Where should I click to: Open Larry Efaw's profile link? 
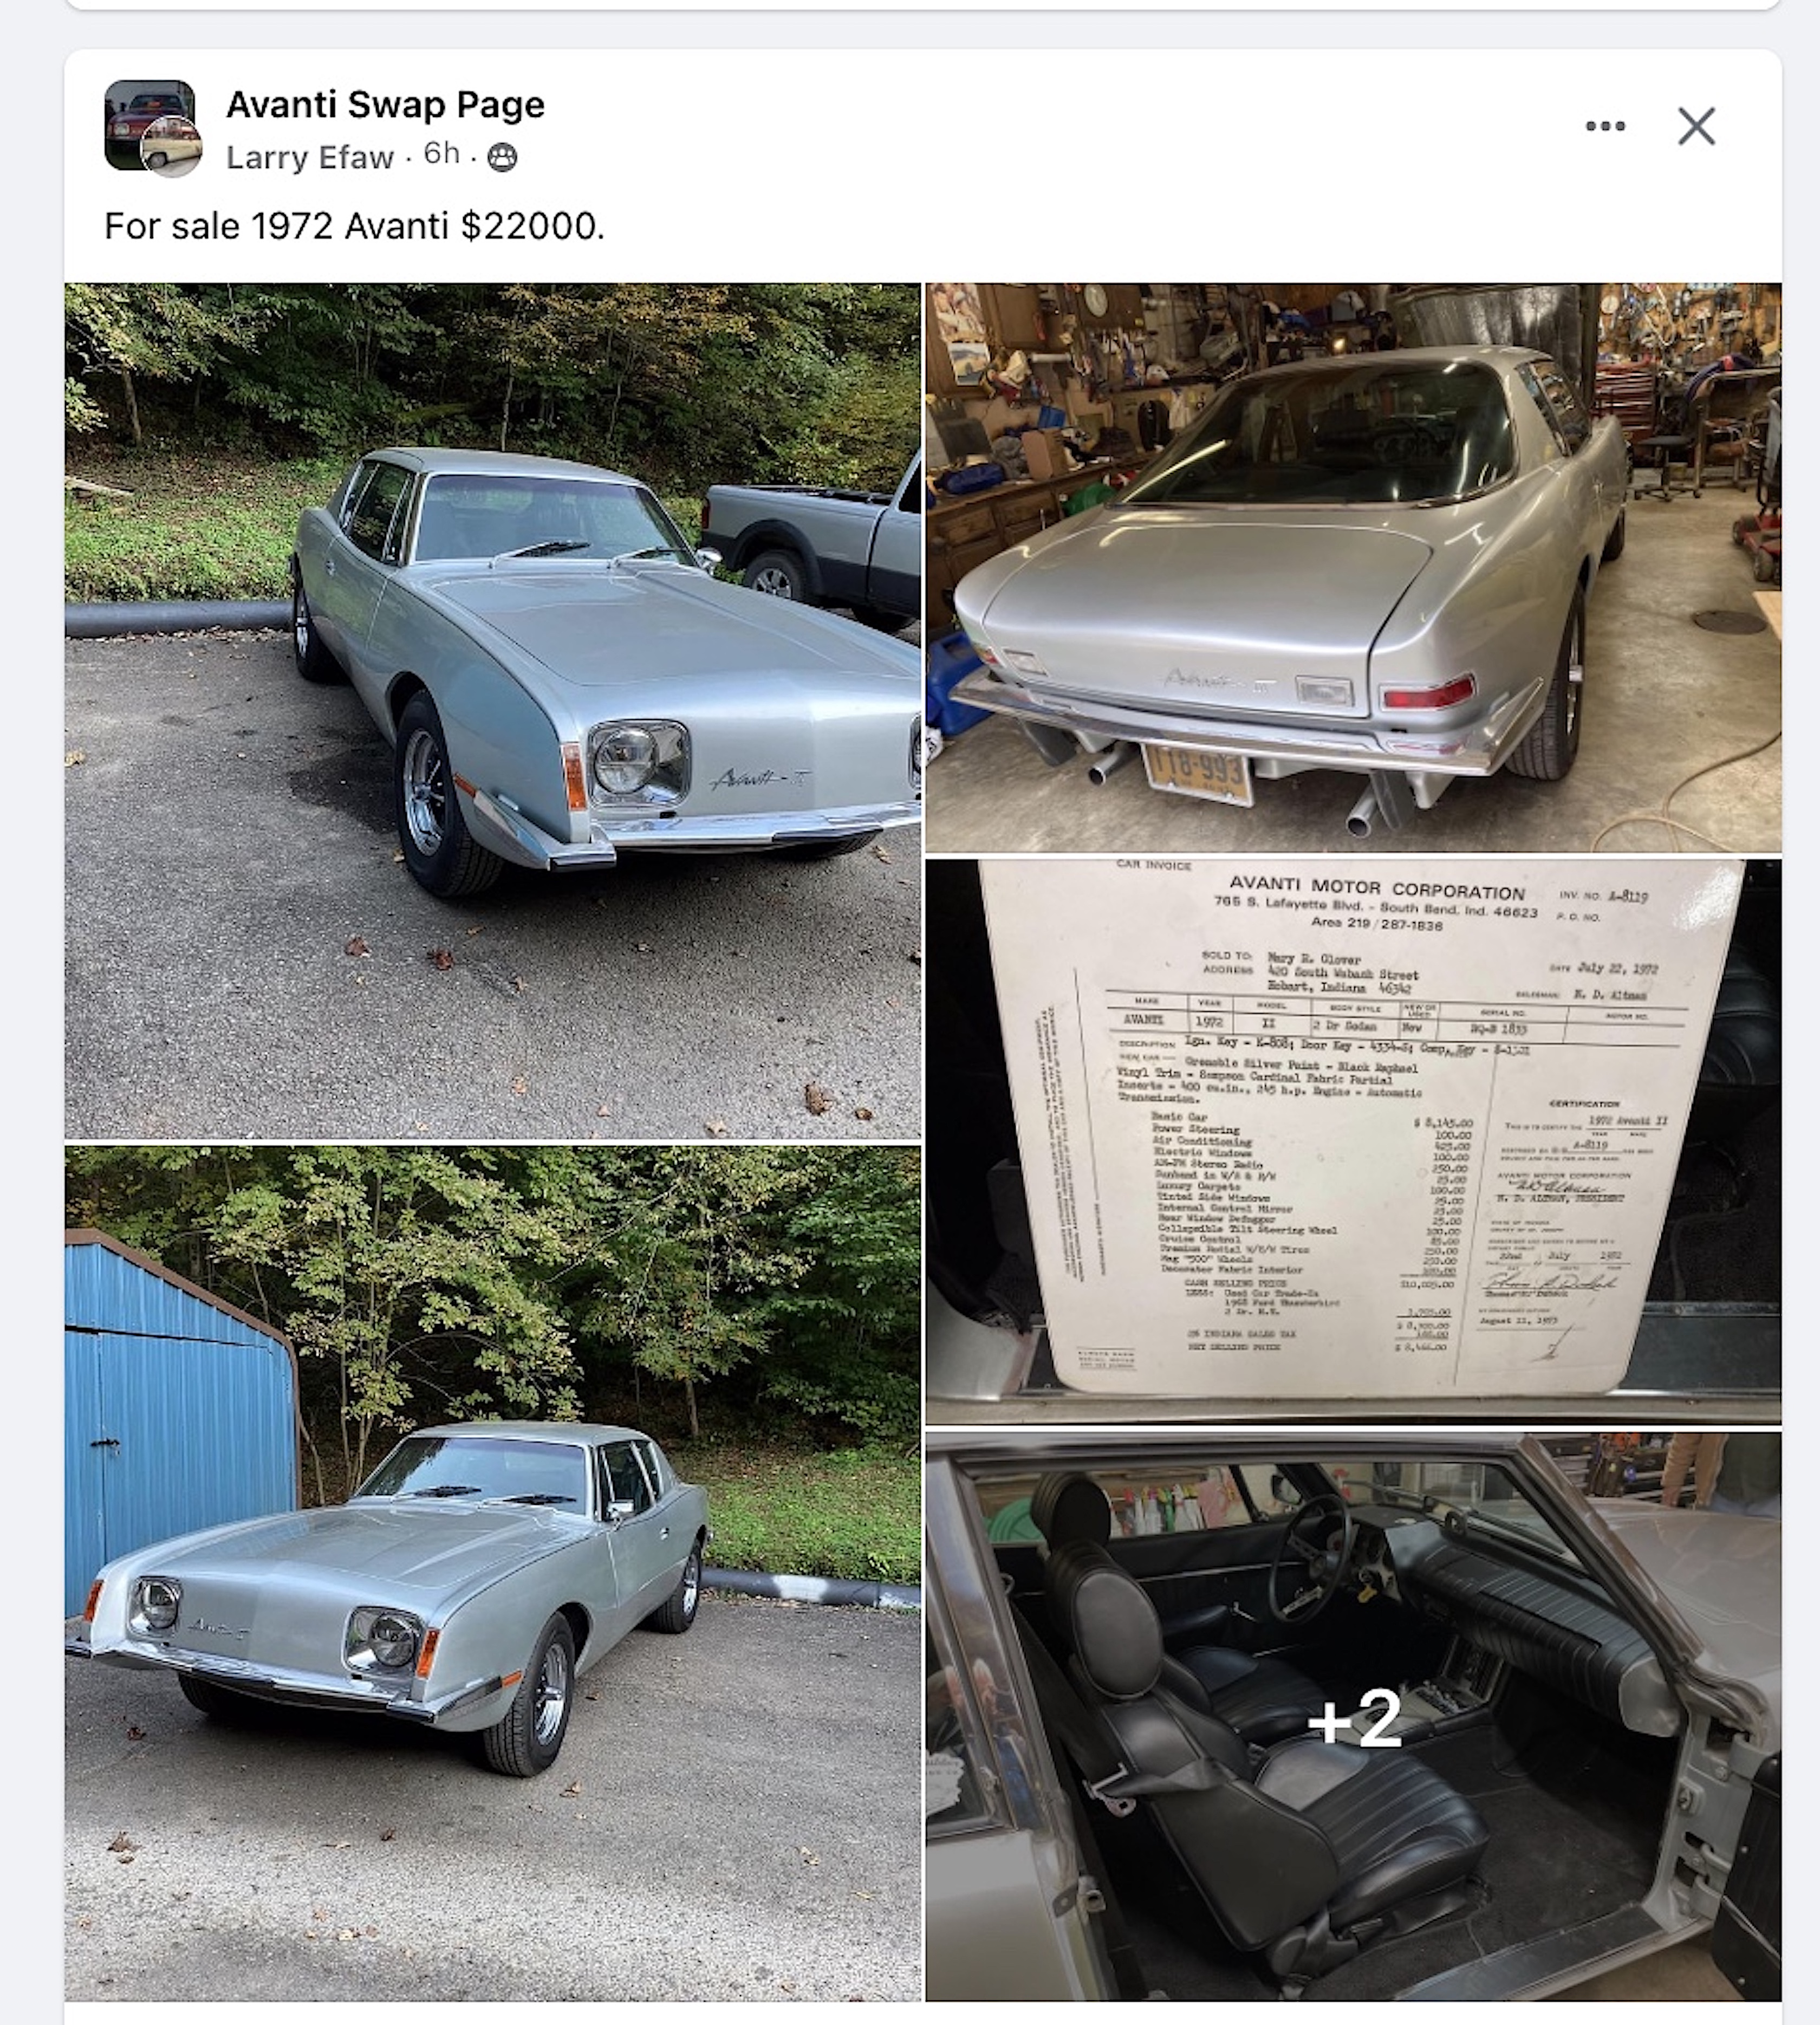pos(310,157)
